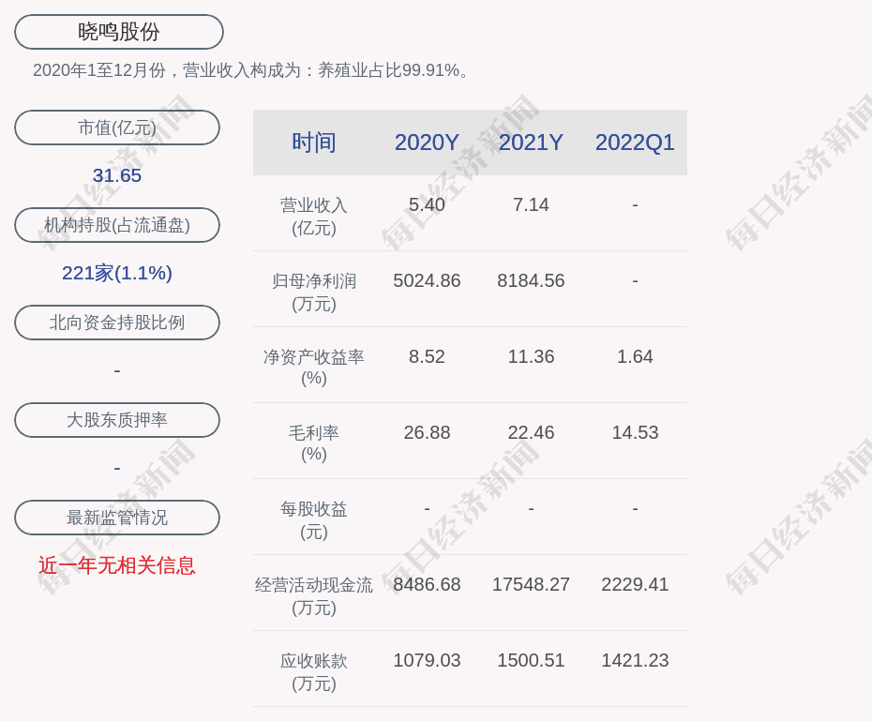The image size is (872, 721).
Task: Open the 机构持股(占流通盘) label pill
Action: point(117,225)
